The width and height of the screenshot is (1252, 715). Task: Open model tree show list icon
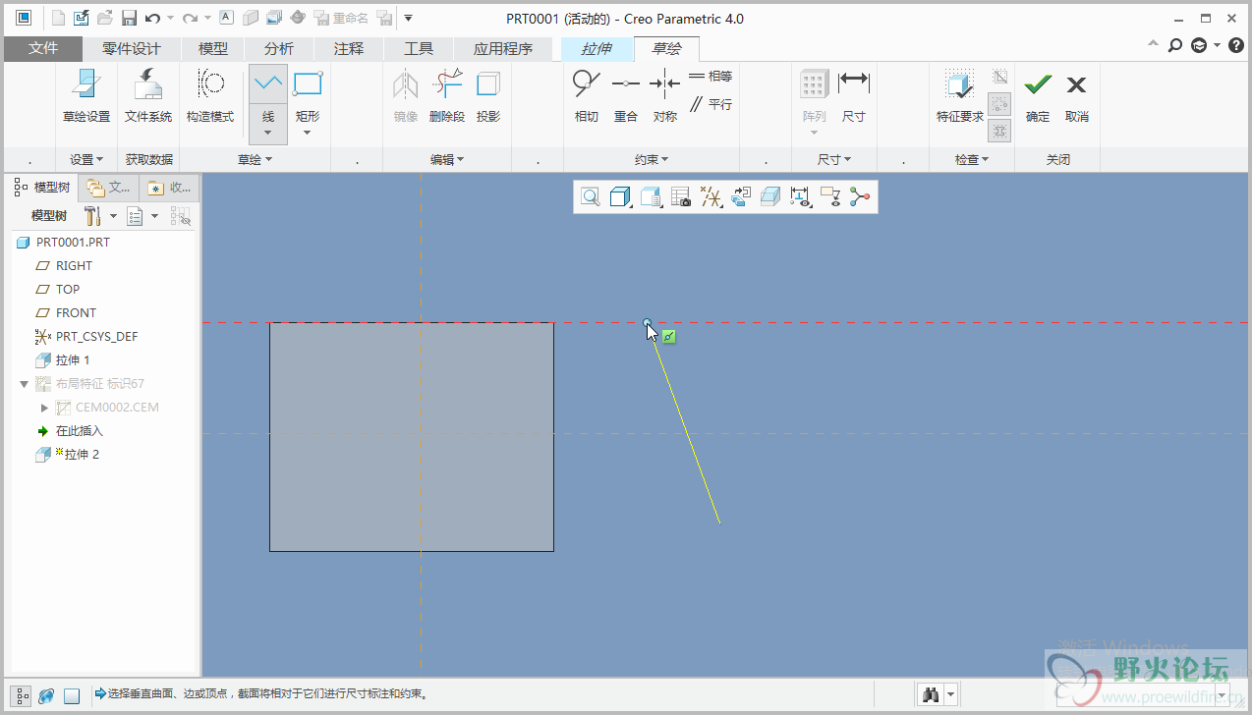click(137, 216)
